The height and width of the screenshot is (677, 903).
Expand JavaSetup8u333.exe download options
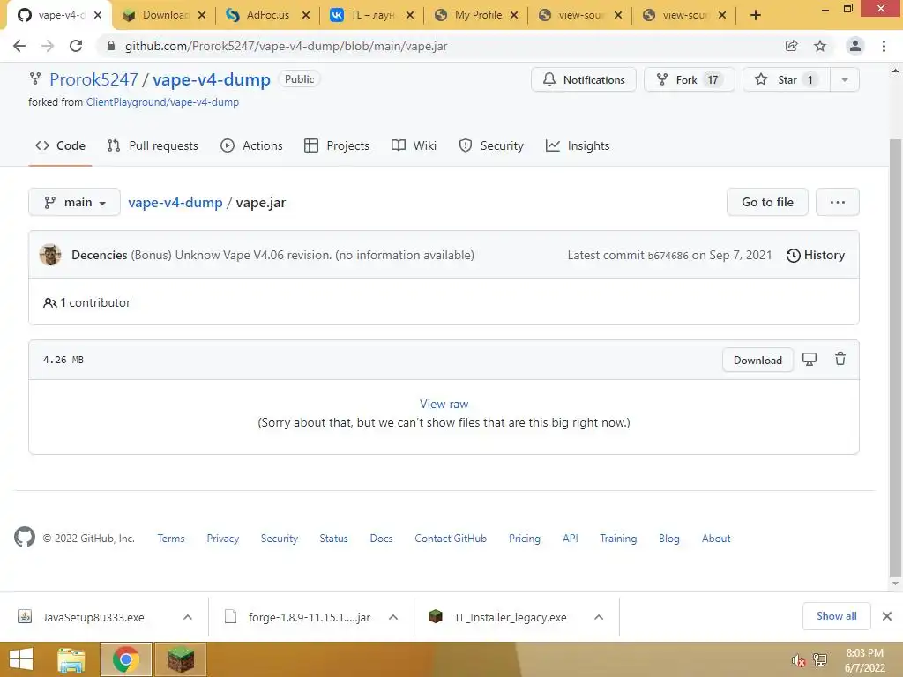point(188,617)
